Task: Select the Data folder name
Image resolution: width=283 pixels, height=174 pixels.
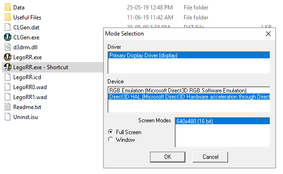Action: [x=19, y=8]
